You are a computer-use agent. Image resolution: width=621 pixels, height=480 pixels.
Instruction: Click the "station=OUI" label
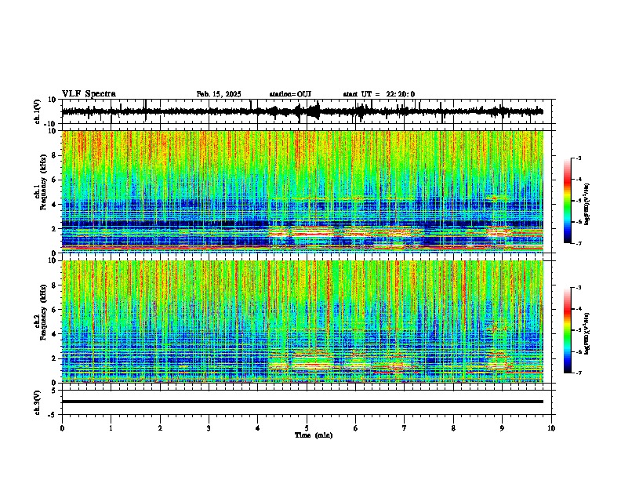point(290,94)
